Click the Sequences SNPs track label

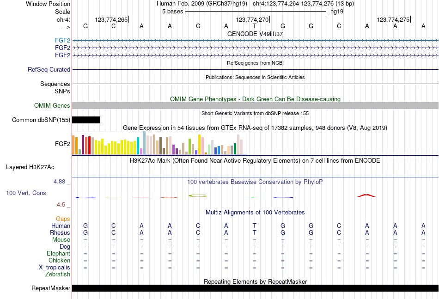[x=55, y=87]
